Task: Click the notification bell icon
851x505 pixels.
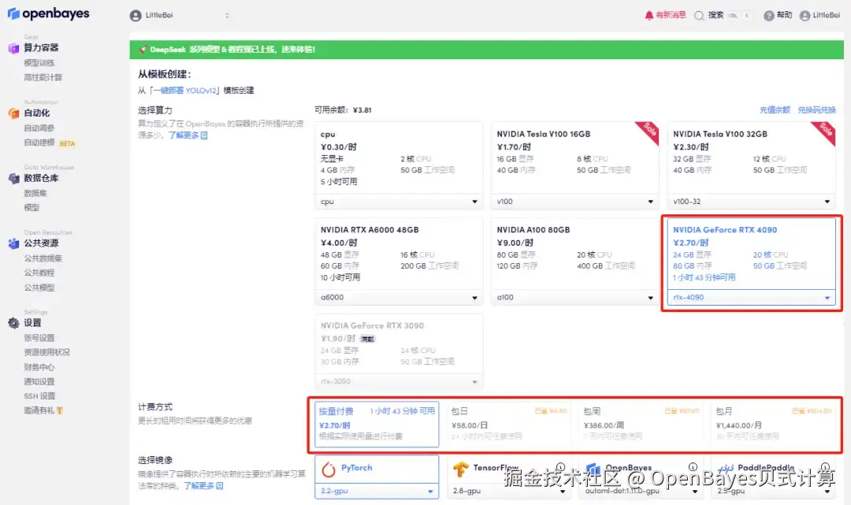Action: point(648,15)
